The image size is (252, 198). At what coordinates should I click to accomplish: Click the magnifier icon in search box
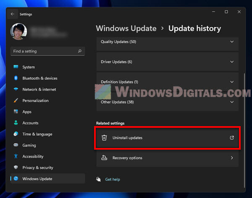tap(80, 51)
